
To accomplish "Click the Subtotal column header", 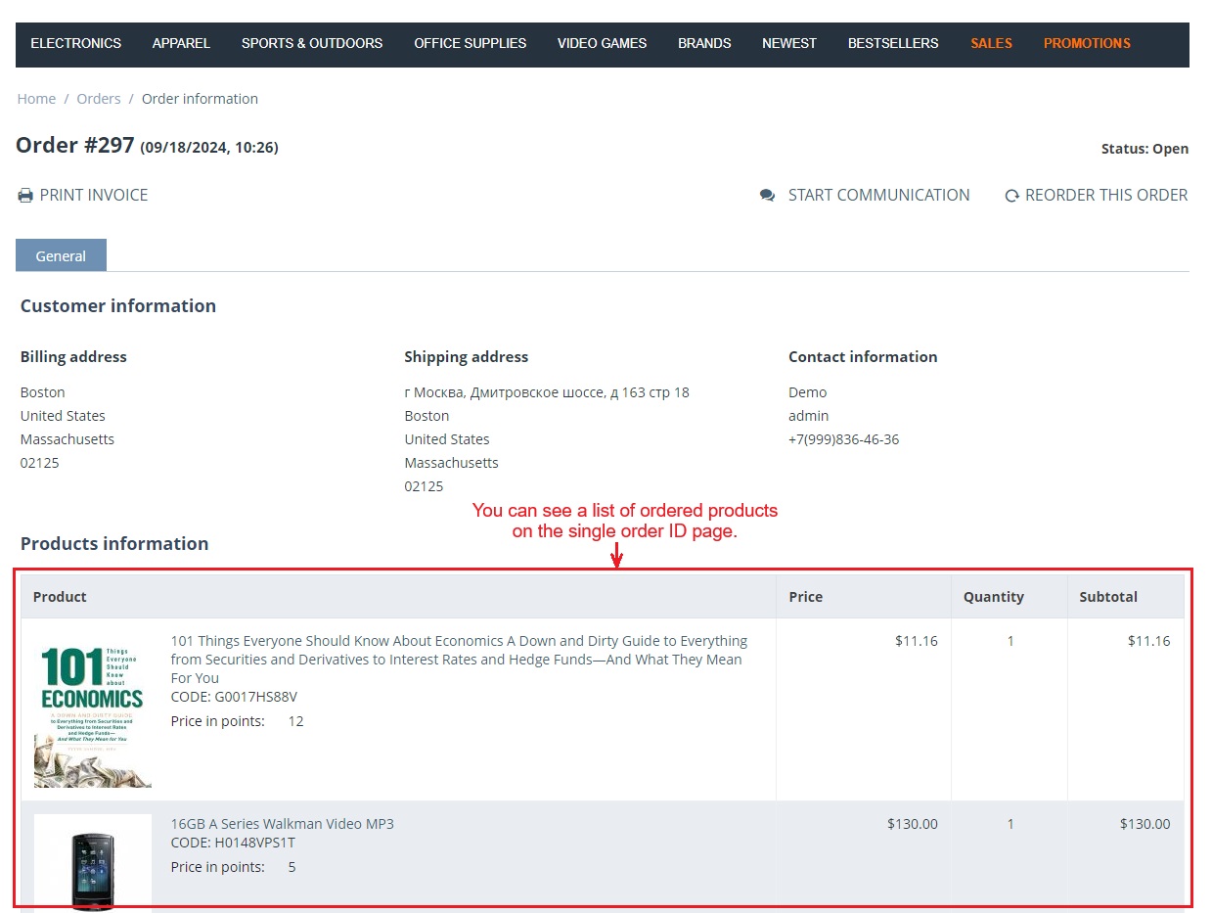I will [x=1108, y=597].
